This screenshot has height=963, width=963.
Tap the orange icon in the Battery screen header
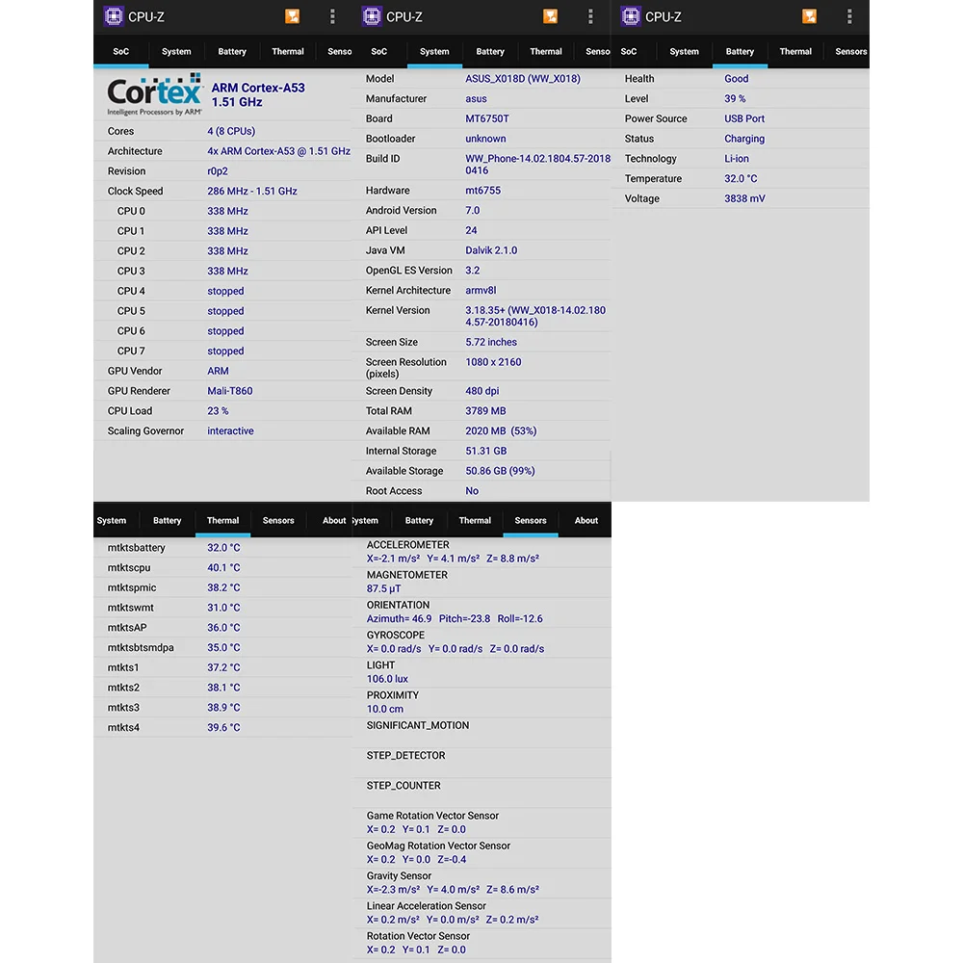point(810,16)
